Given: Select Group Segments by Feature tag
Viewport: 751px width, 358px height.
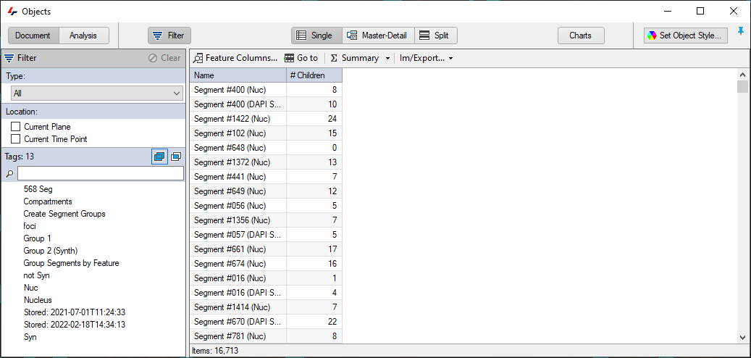Looking at the screenshot, I should [x=71, y=263].
